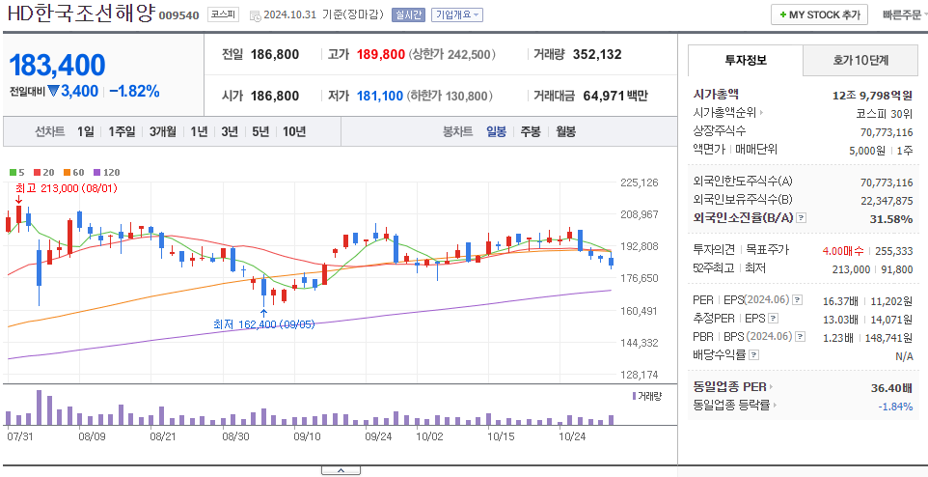
Task: Click the 거래대금 value 64,971
Action: (x=604, y=96)
